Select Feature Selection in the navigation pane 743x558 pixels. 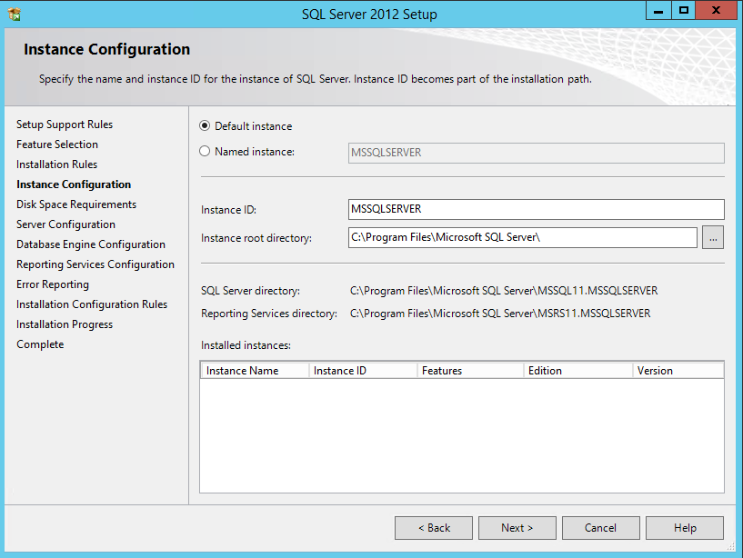(57, 144)
